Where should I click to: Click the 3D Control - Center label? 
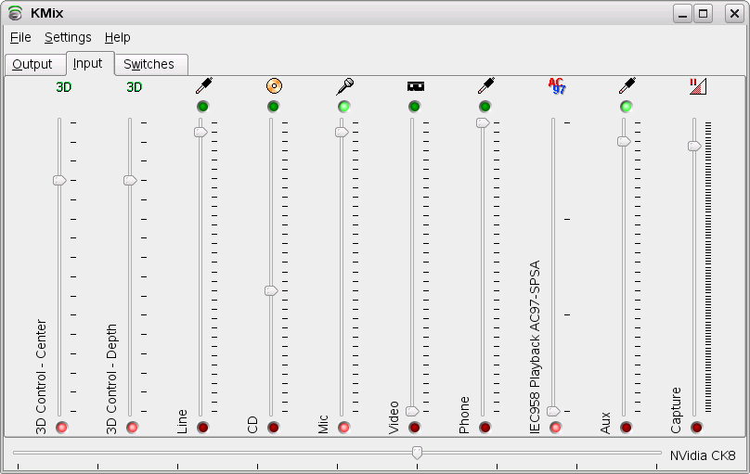click(41, 377)
